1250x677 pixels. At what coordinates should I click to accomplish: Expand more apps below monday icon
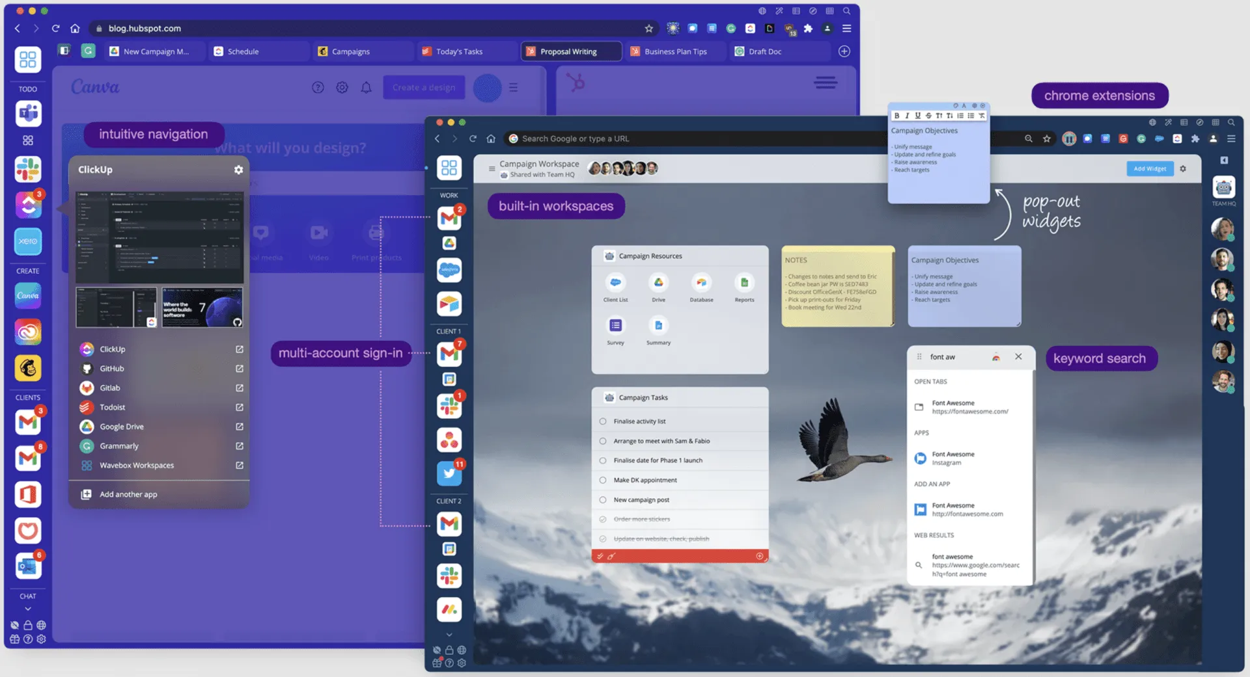449,635
